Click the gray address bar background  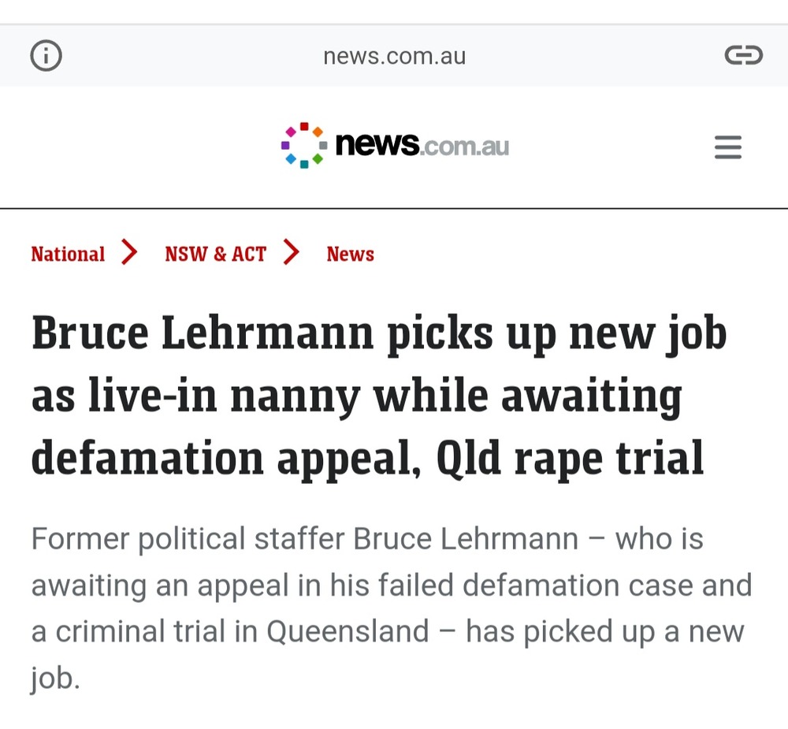point(394,55)
